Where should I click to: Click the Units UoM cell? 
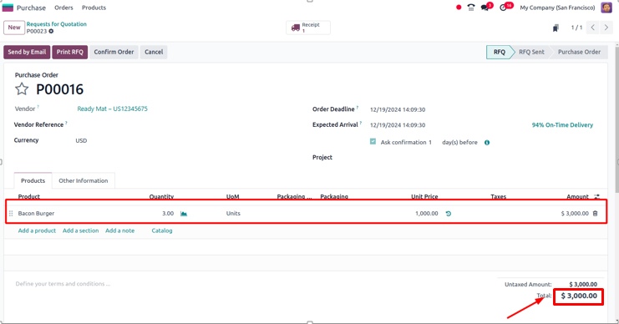233,214
